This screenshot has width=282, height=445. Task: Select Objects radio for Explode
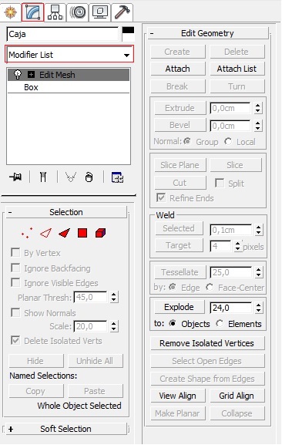[173, 324]
